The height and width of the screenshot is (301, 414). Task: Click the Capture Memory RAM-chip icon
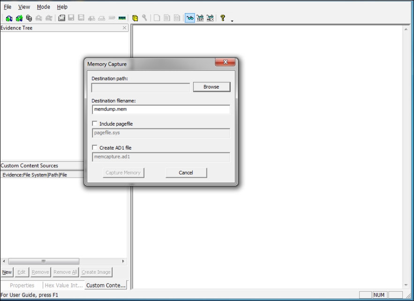122,18
